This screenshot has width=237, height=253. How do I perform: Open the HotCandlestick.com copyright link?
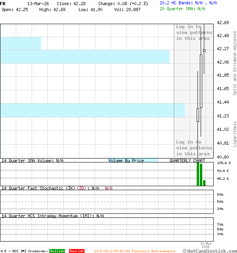[210, 251]
